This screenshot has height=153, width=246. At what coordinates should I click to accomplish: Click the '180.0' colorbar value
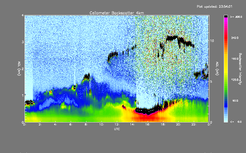pos(235,59)
